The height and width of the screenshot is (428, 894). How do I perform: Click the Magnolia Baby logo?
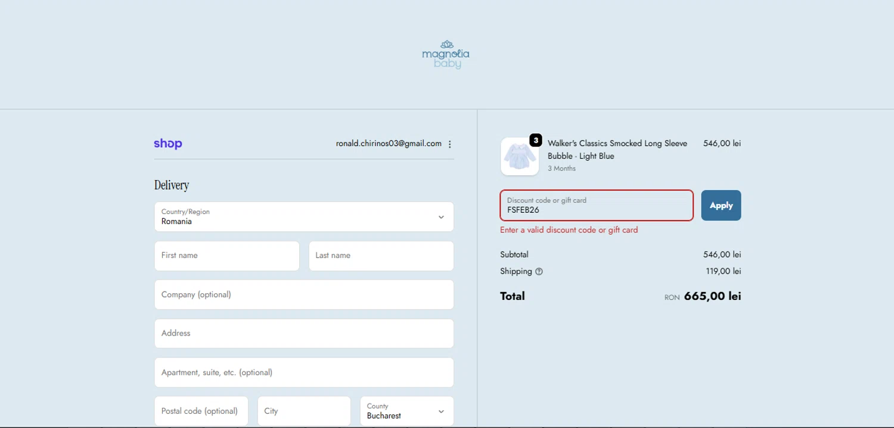(446, 54)
